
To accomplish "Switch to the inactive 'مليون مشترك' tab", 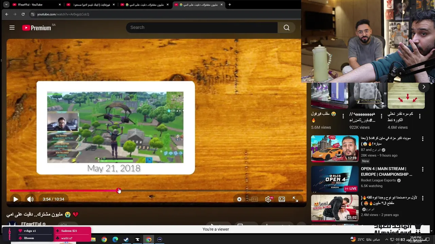I will pos(144,5).
